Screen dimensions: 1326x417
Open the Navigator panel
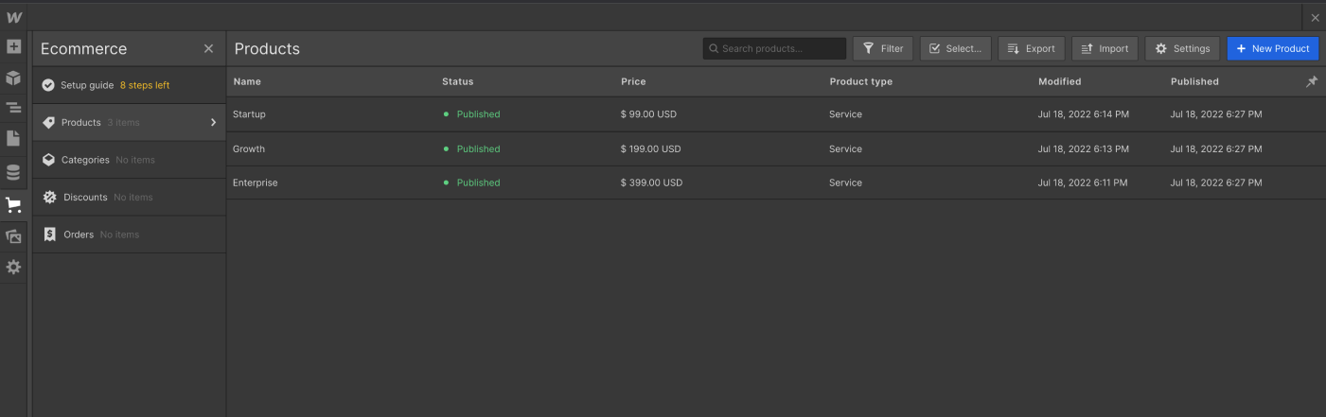coord(13,108)
